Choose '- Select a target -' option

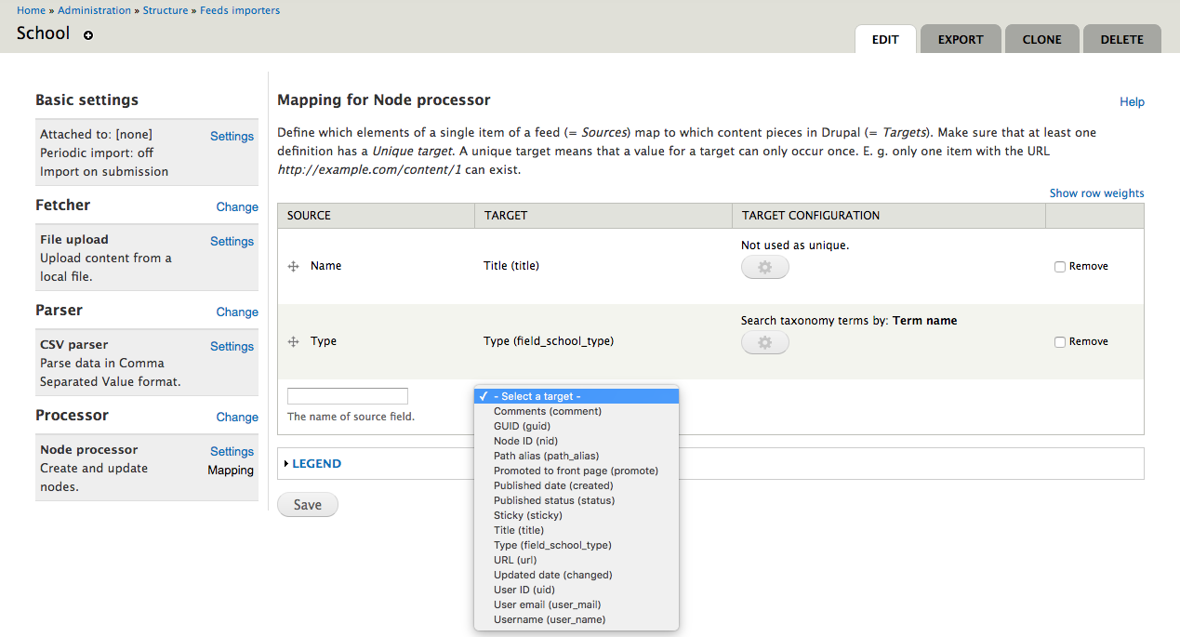577,396
